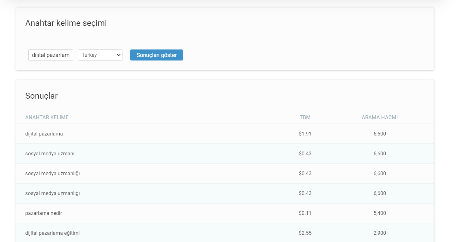The height and width of the screenshot is (242, 468).
Task: Click the TBM column header
Action: click(305, 118)
